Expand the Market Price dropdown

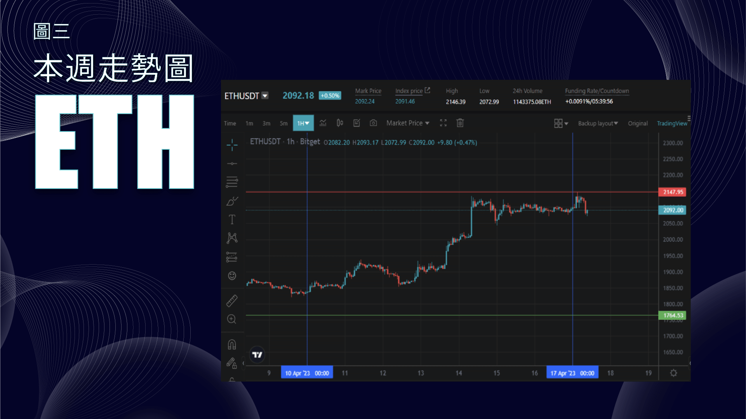pyautogui.click(x=408, y=123)
